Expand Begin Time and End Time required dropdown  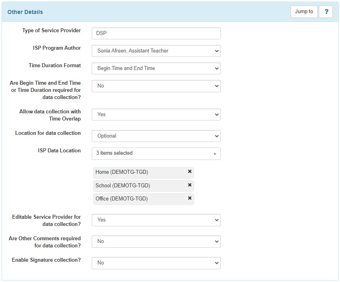click(156, 86)
